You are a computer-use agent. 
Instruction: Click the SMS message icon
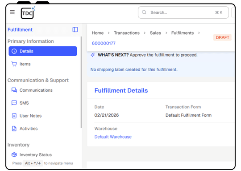point(14,103)
